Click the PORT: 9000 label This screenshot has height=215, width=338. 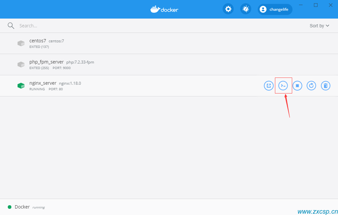(62, 68)
